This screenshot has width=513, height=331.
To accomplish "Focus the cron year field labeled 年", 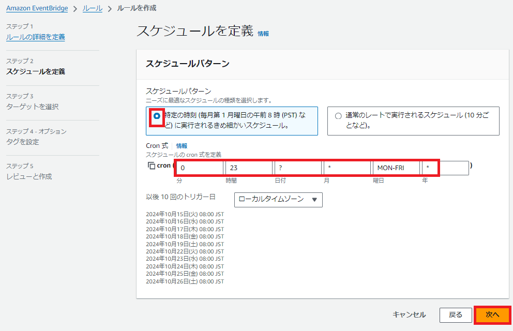I will click(x=445, y=168).
